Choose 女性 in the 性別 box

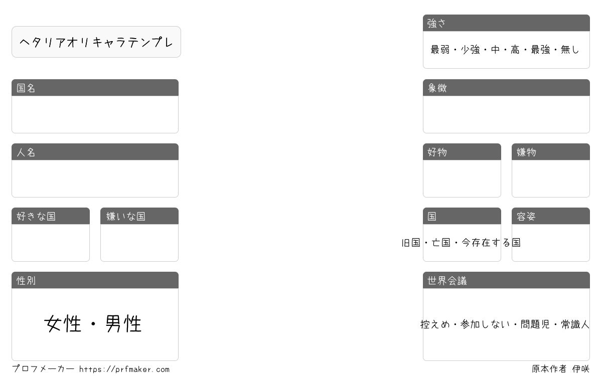pyautogui.click(x=63, y=324)
